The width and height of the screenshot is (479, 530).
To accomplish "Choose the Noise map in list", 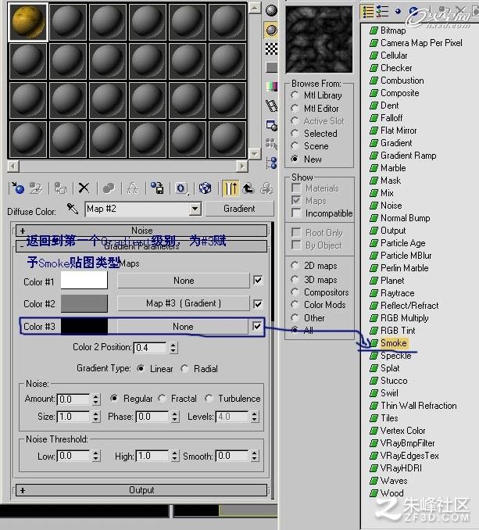I will pos(391,206).
